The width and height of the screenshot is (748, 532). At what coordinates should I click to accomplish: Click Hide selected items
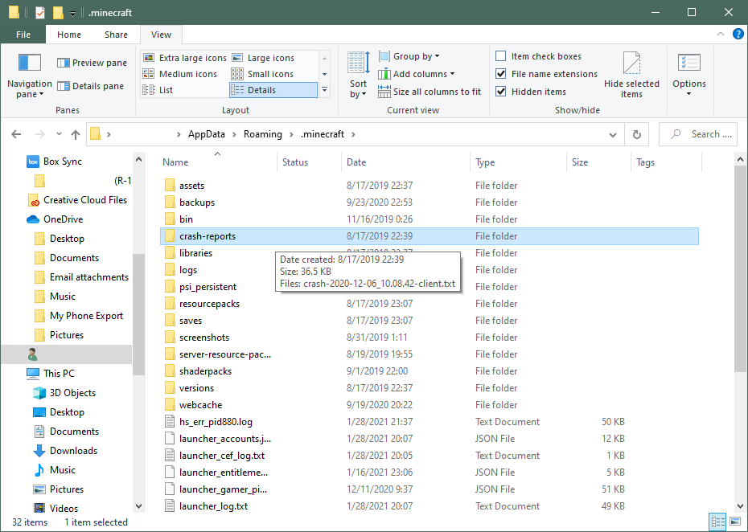(x=631, y=73)
